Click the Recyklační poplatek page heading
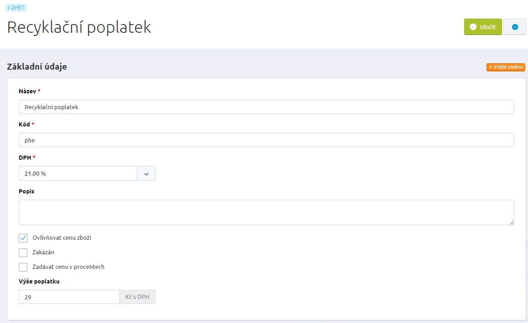 tap(79, 27)
